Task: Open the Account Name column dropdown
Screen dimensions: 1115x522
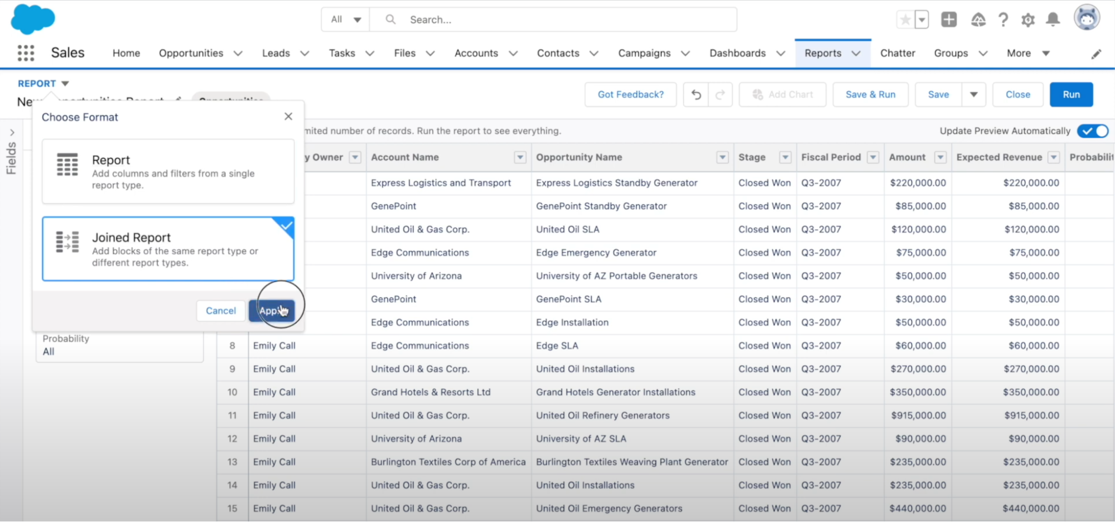Action: [x=519, y=157]
